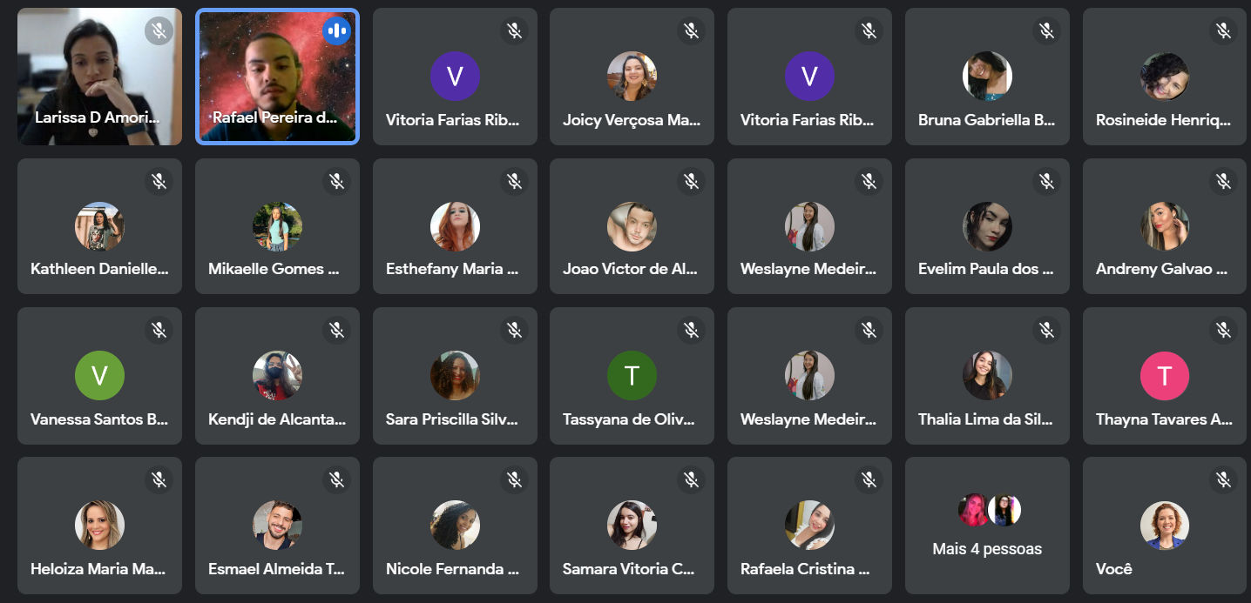Click muted mic icon on Rosineide Henriq's tile
This screenshot has height=603, width=1251.
pyautogui.click(x=1223, y=31)
